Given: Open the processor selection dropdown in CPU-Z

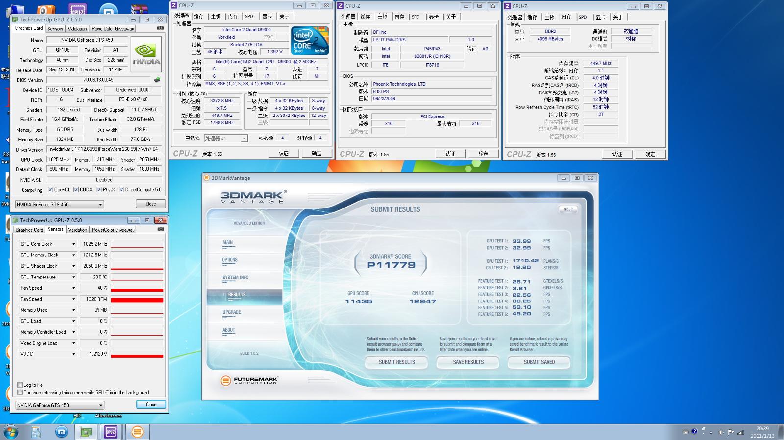Looking at the screenshot, I should (x=226, y=139).
